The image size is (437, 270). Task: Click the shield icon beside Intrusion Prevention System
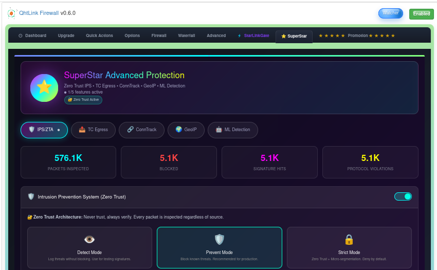(31, 196)
